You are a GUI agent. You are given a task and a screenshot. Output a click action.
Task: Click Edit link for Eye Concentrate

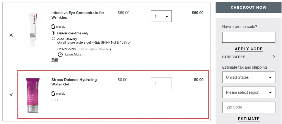point(55,60)
